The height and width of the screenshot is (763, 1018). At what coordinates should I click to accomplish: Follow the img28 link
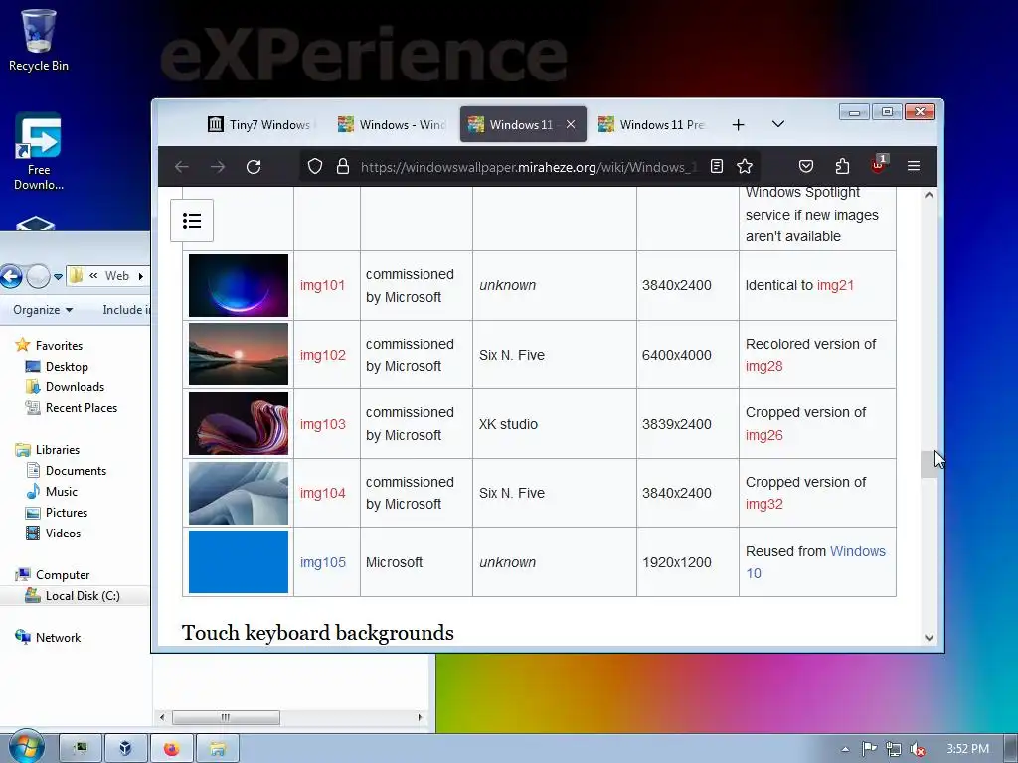(x=764, y=366)
